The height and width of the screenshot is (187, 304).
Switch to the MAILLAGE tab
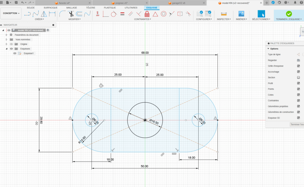[x=72, y=8]
